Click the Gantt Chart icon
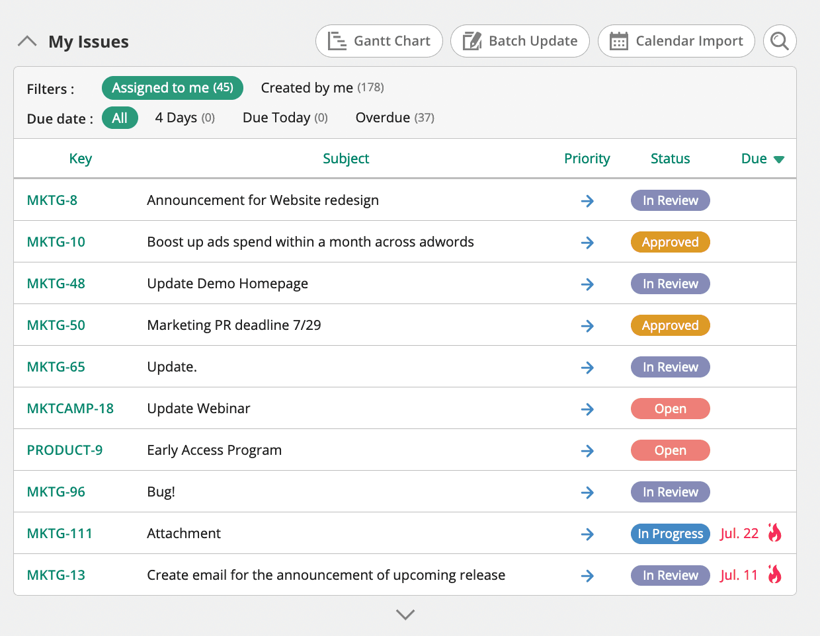This screenshot has width=820, height=636. pyautogui.click(x=337, y=41)
